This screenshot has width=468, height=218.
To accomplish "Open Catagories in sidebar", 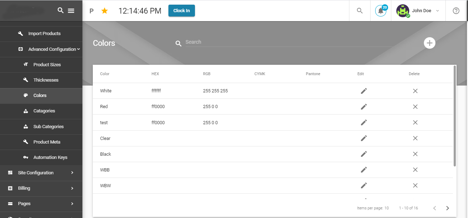I will 41,111.
